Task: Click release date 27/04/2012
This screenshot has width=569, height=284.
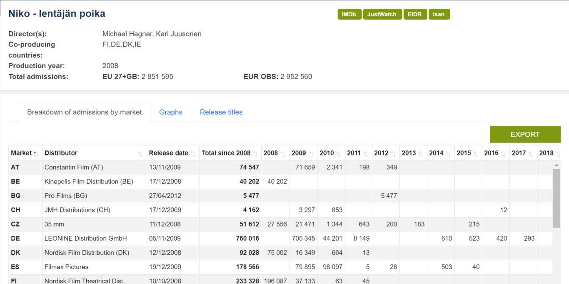Action: coord(165,195)
